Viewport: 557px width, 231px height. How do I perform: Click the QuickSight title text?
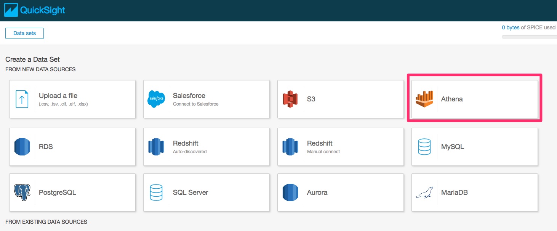(43, 10)
